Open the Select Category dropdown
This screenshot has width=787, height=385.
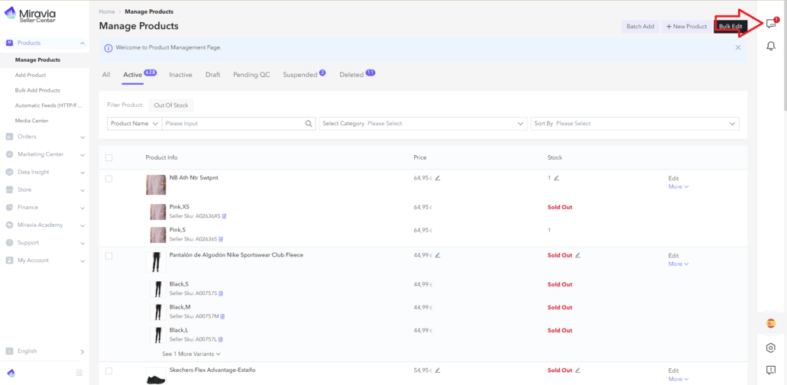(x=424, y=124)
